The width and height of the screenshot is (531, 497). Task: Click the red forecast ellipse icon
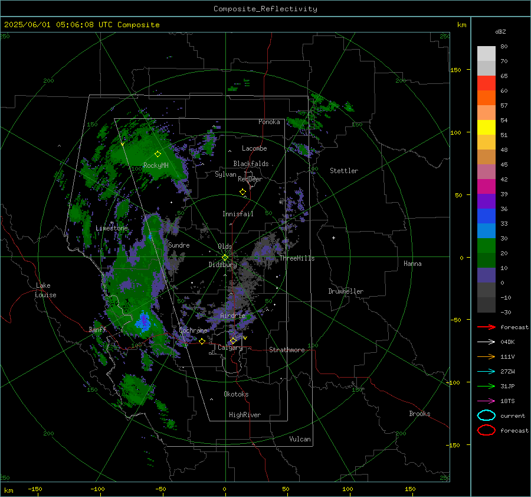tap(486, 430)
